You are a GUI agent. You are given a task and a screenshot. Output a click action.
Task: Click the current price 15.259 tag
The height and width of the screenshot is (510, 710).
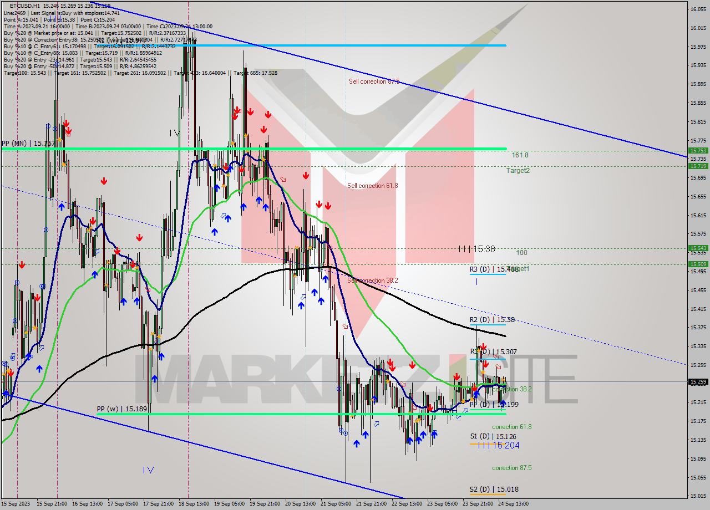[x=698, y=381]
